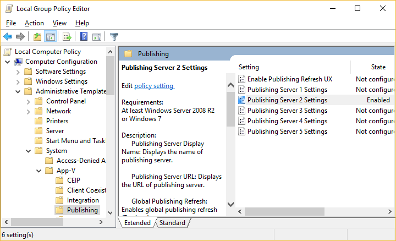396x241 pixels.
Task: Toggle Show/Hide Console Tree toolbar button
Action: coord(51,37)
